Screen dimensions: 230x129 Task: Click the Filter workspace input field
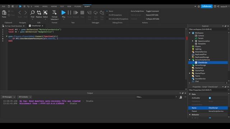(x=208, y=29)
